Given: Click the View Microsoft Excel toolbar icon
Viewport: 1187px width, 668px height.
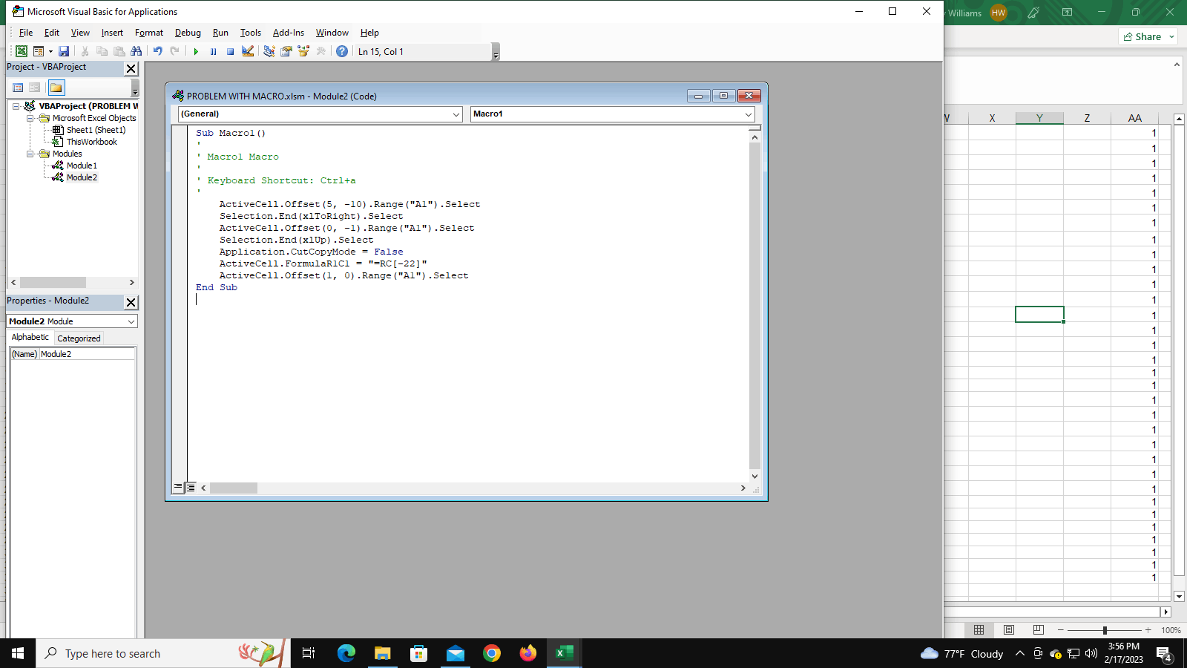Looking at the screenshot, I should 22,51.
